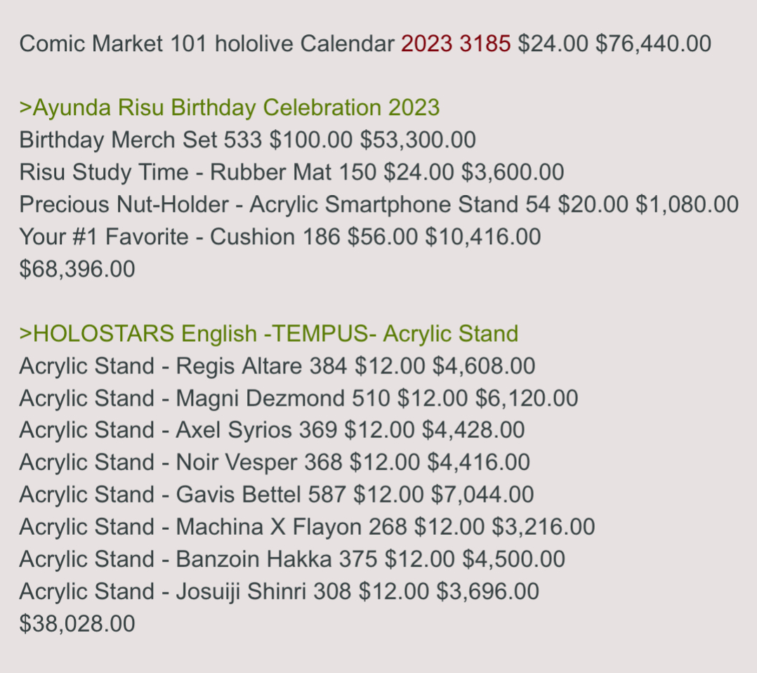Viewport: 757px width, 673px height.
Task: Click the HOLOSTARS English -TEMPUS- Acrylic Stand heading
Action: coord(269,334)
